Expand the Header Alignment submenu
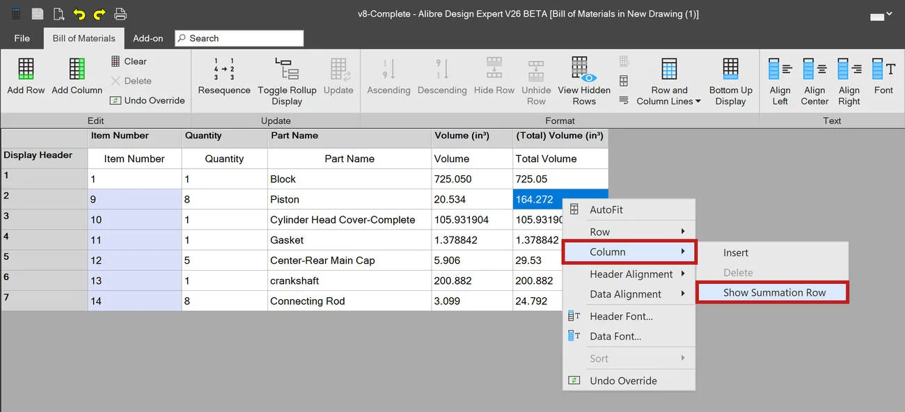The height and width of the screenshot is (412, 905). point(629,274)
